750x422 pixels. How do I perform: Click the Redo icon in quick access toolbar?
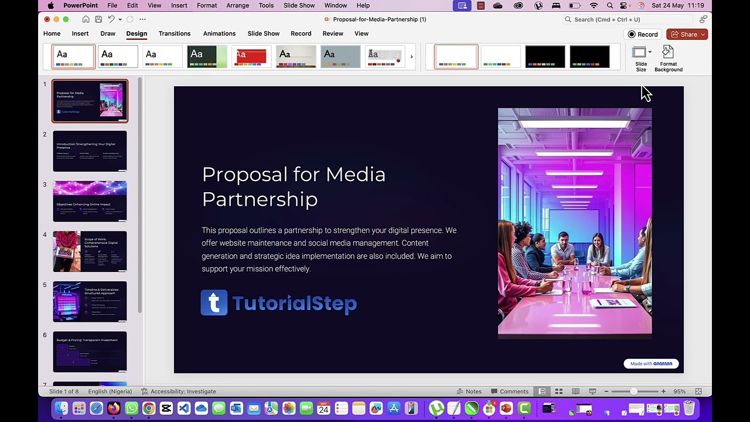coord(130,19)
